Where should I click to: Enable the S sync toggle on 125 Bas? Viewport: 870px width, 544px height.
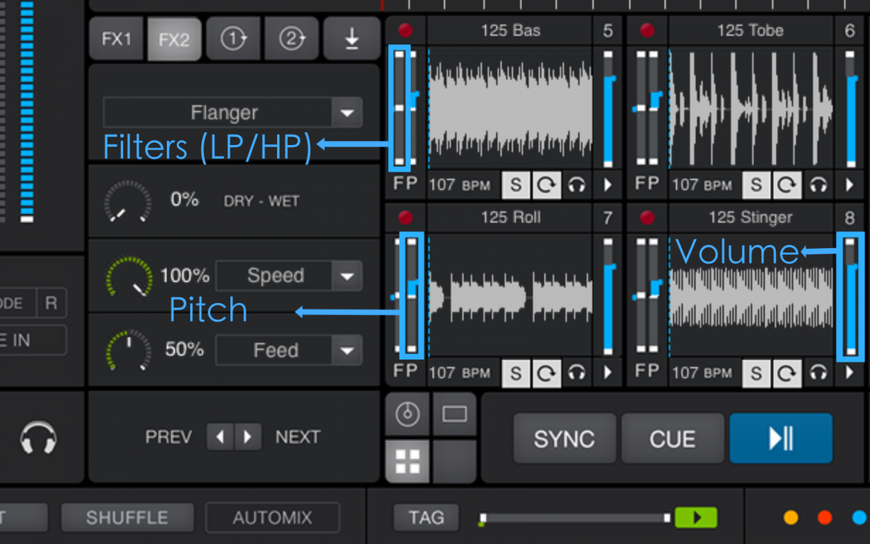[515, 185]
